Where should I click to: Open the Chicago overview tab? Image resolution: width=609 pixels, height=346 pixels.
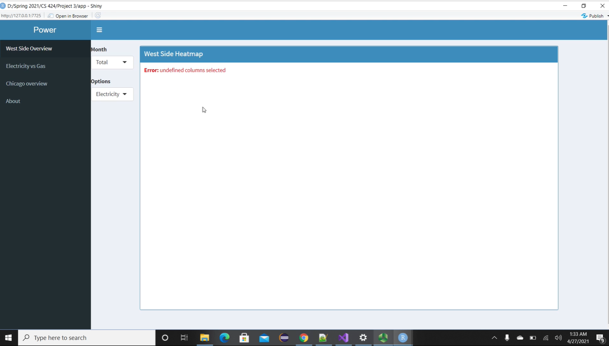(x=45, y=83)
